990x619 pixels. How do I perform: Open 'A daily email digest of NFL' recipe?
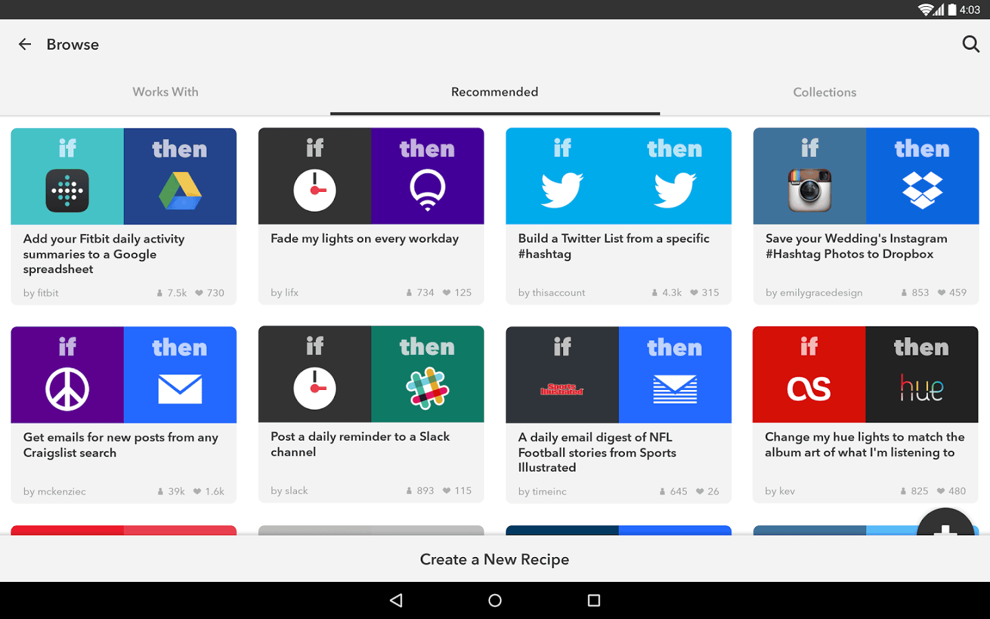[597, 453]
